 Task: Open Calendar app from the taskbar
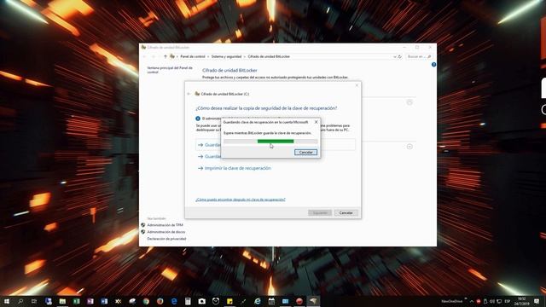[271, 301]
